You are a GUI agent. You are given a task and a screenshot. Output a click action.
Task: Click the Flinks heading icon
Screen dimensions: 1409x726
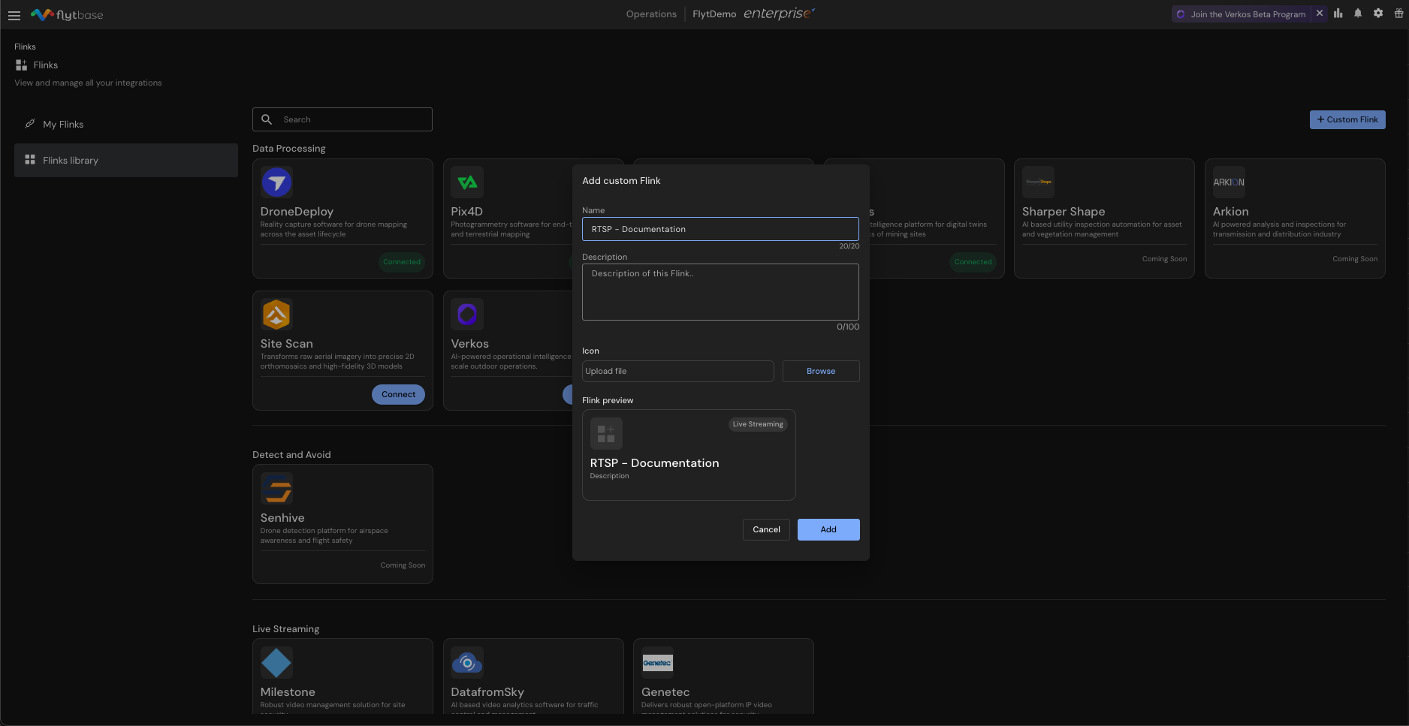(x=21, y=65)
